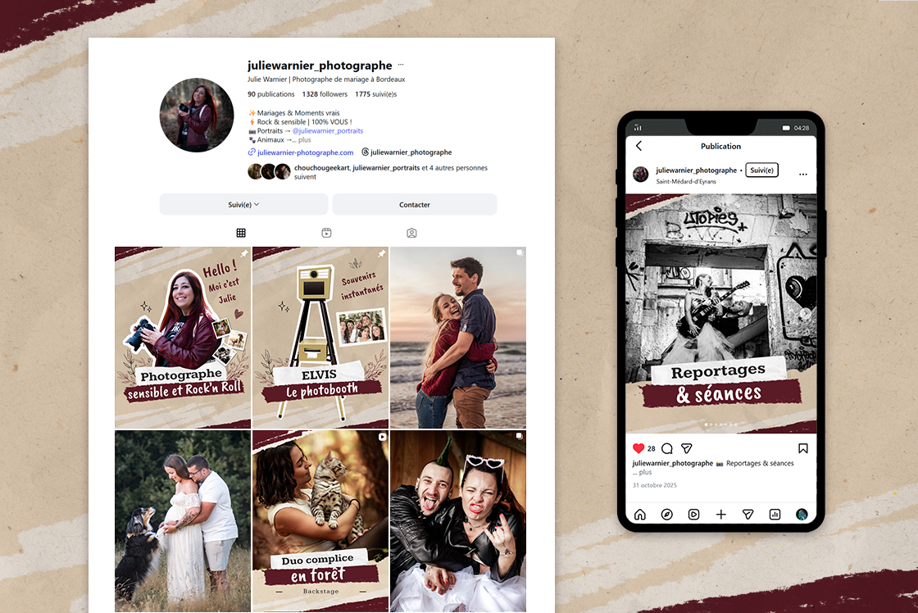Toggle the bookmark save icon on post
918x613 pixels.
point(802,448)
